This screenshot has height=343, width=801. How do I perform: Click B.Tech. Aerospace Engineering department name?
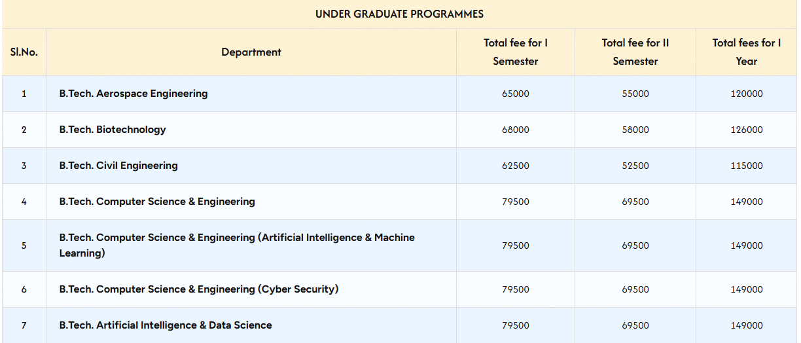pos(133,94)
